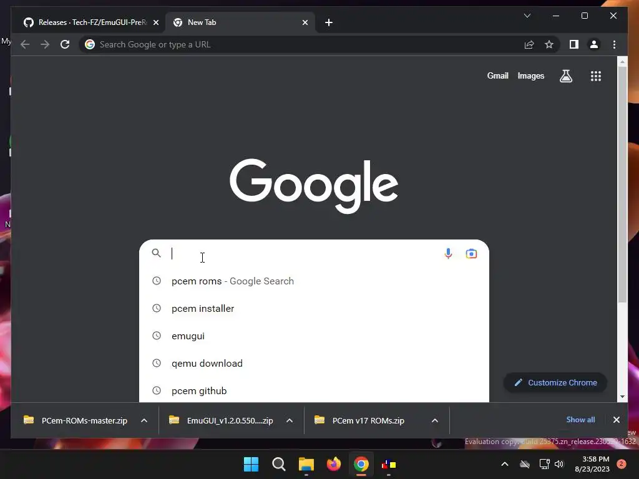Click the clock icon beside 'pcem roms'
Screen dimensions: 639x479
(157, 281)
